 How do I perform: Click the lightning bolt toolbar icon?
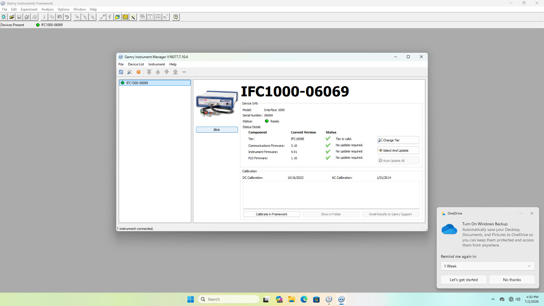pos(110,17)
